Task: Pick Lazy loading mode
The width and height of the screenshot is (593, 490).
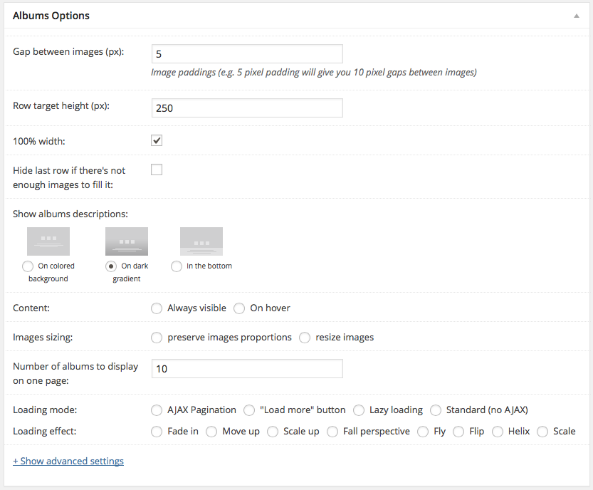Action: [359, 410]
